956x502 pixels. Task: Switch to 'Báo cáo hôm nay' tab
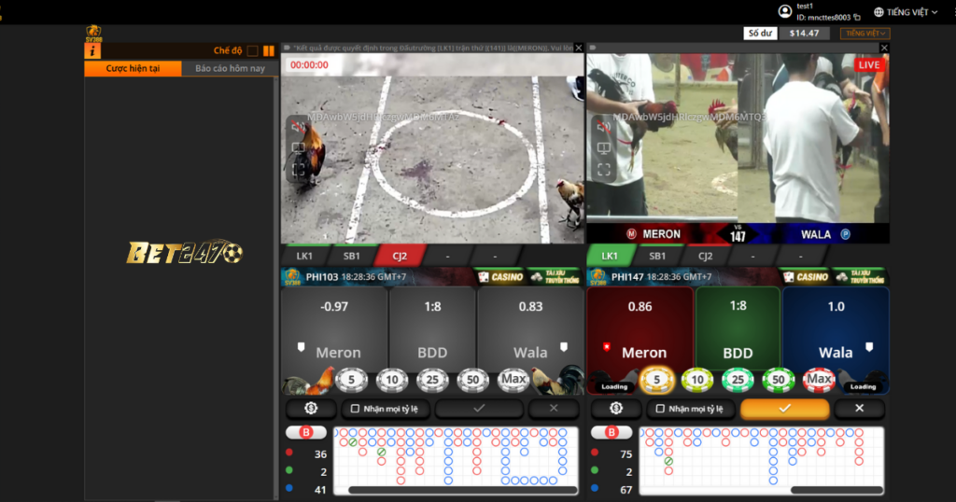(230, 69)
